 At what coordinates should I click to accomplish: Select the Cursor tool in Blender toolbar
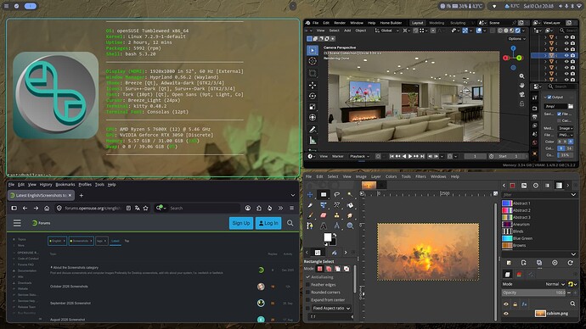click(313, 61)
